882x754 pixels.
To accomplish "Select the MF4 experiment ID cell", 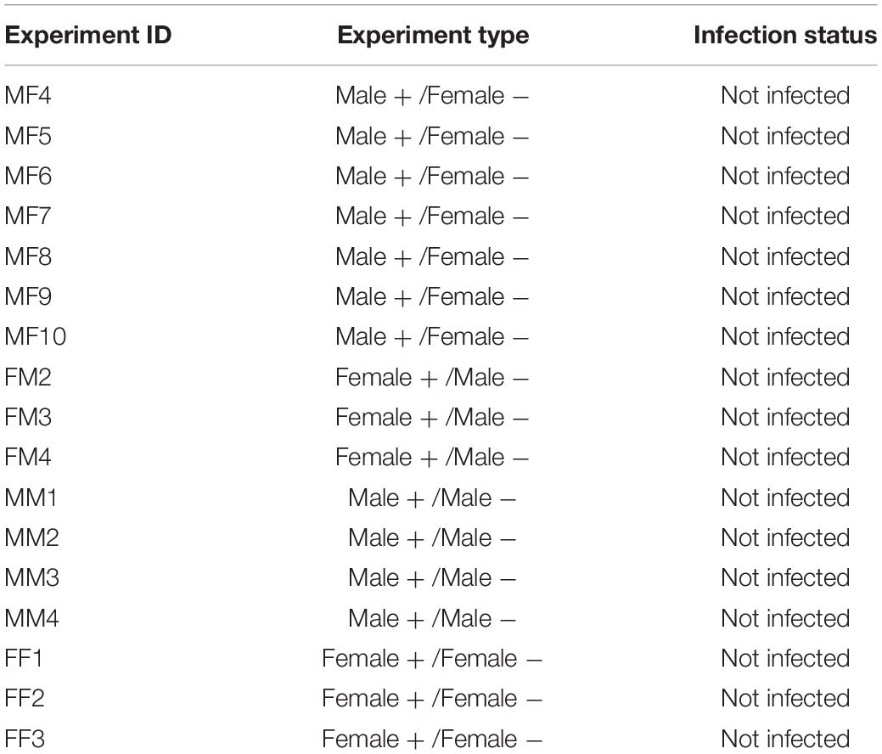I will (28, 96).
